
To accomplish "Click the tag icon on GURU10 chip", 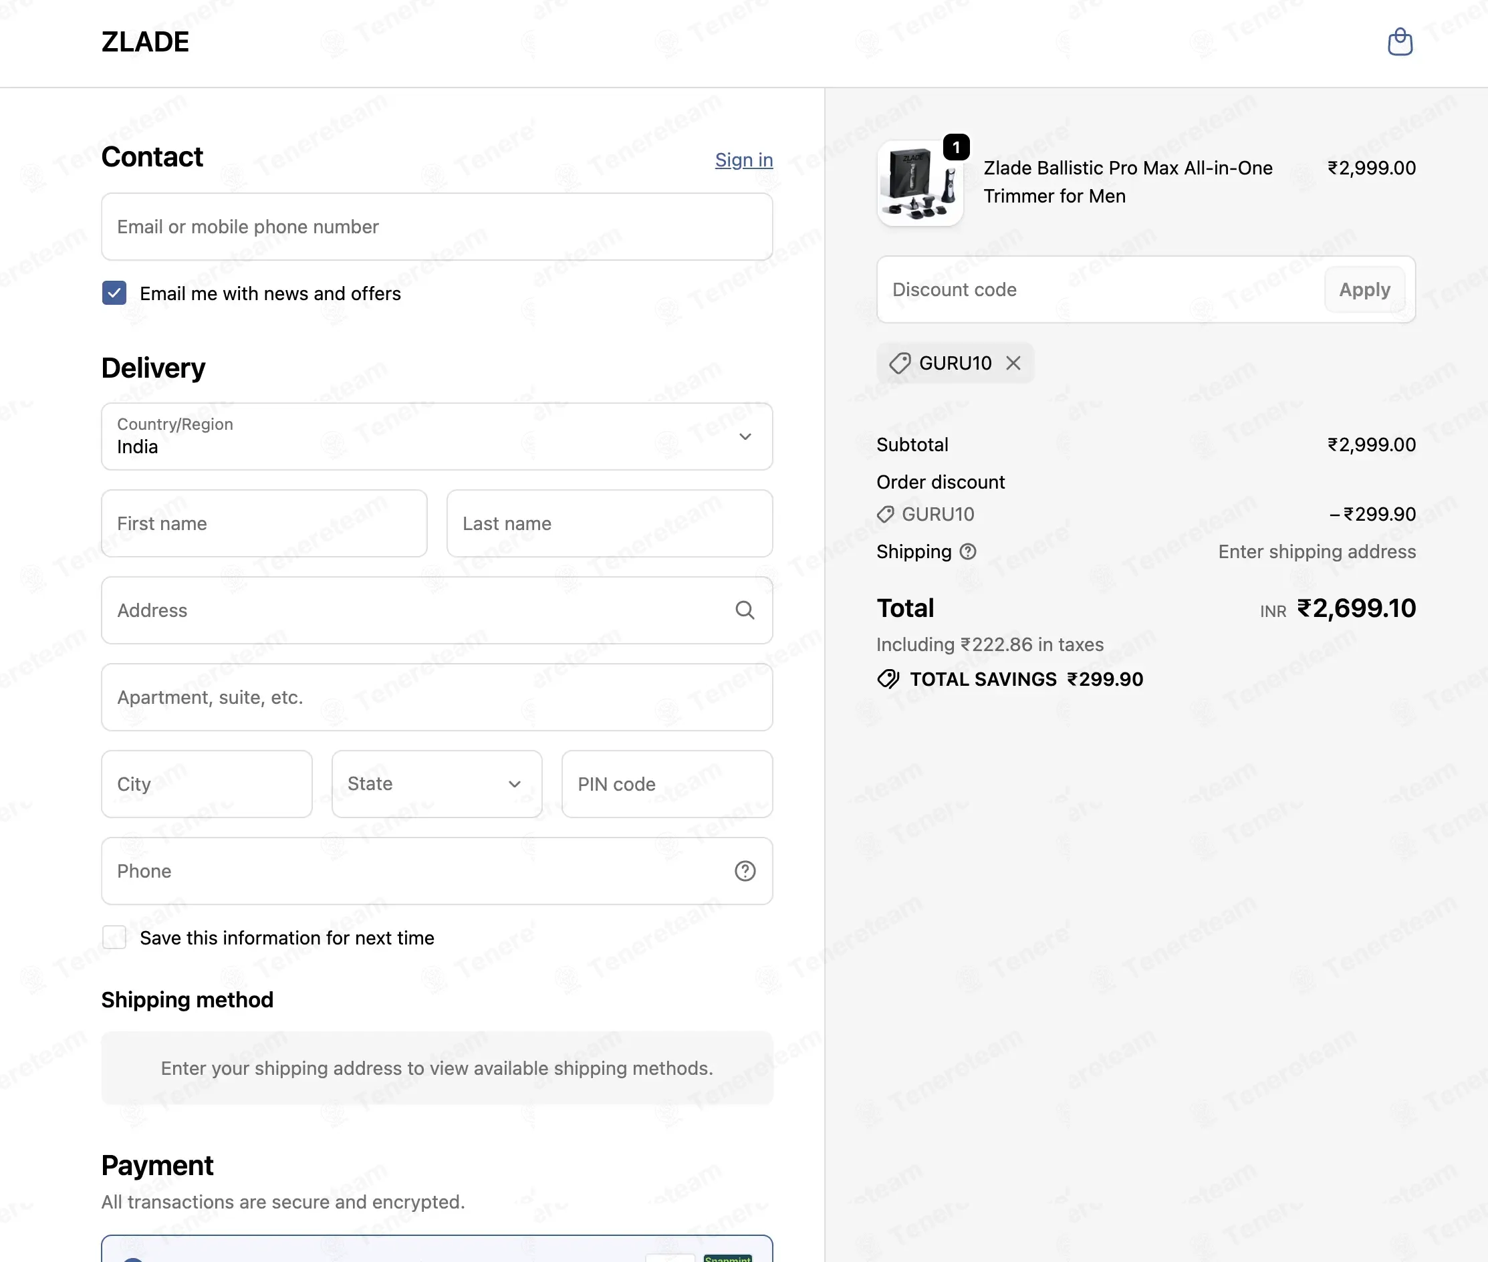I will click(900, 364).
